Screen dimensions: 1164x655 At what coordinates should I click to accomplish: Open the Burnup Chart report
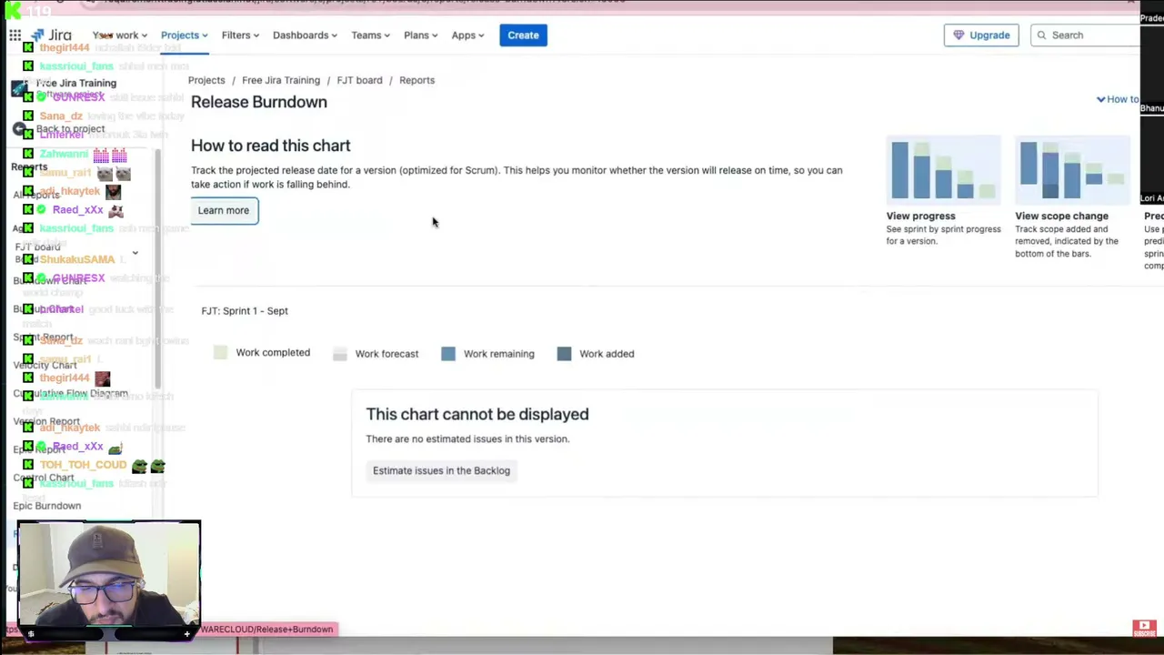(44, 309)
